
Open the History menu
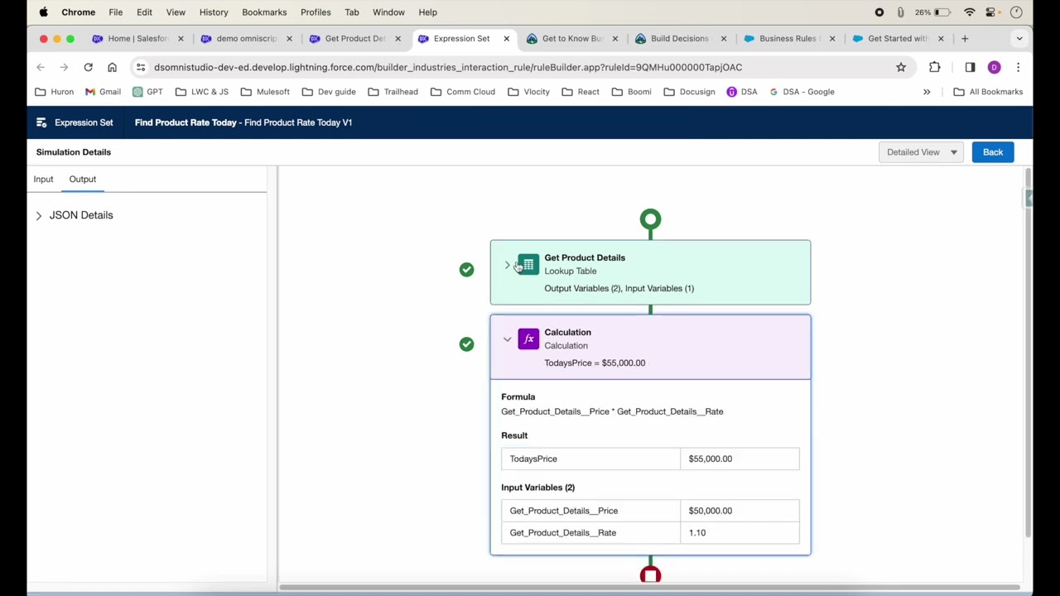click(x=214, y=12)
